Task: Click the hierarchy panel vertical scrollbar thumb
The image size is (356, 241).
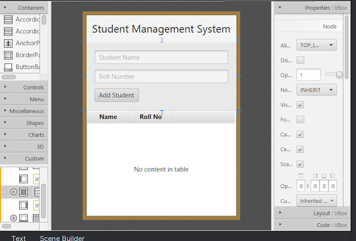Action: point(43,201)
